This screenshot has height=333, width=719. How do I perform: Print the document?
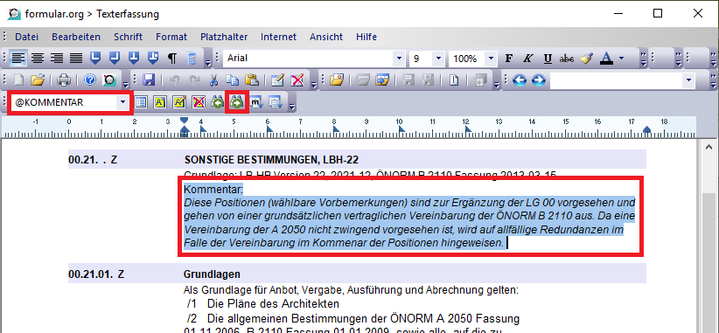[64, 80]
